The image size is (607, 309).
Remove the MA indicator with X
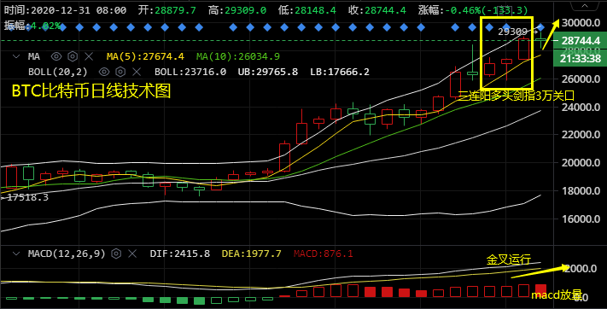click(x=89, y=56)
